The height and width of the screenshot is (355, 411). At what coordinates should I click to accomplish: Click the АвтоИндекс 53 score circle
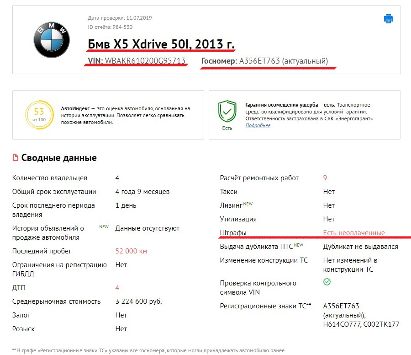point(39,115)
